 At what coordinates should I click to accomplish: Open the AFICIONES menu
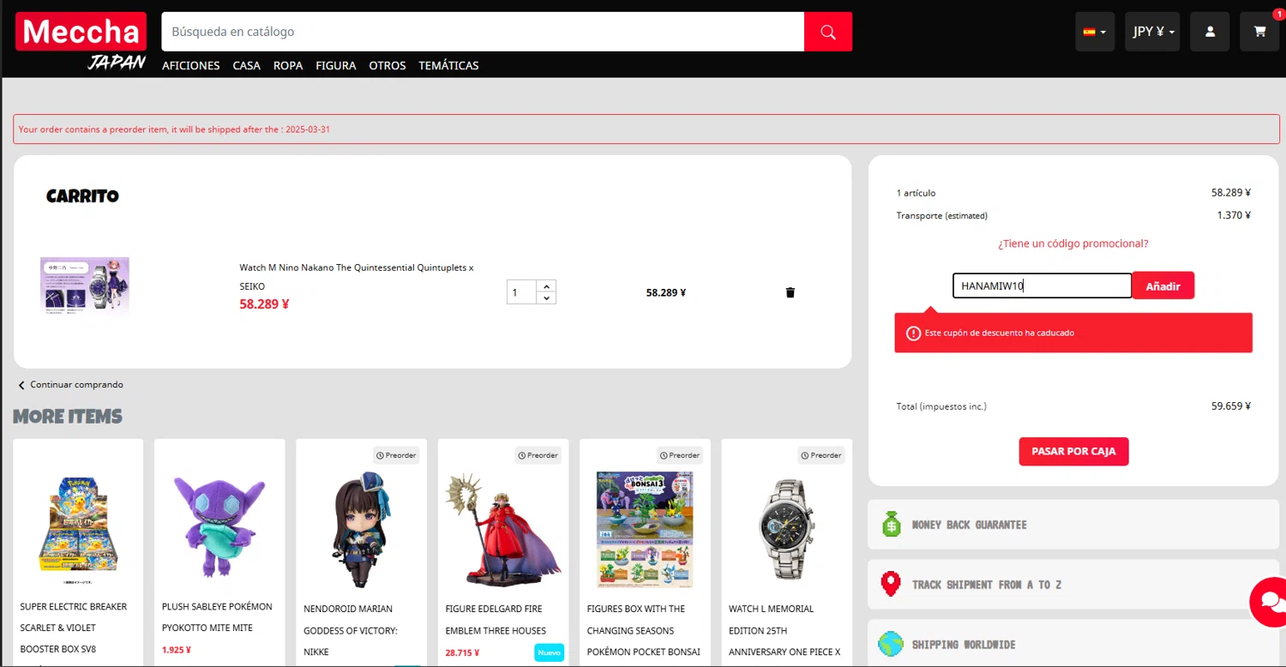(191, 65)
